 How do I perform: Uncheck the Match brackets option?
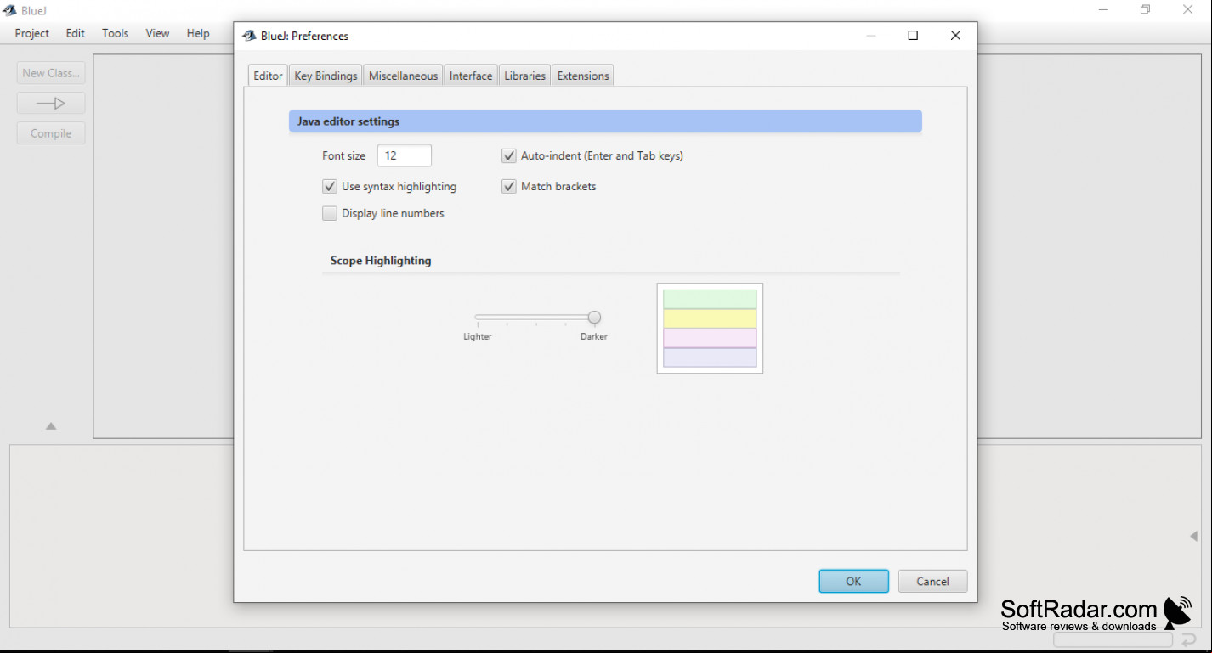click(509, 186)
